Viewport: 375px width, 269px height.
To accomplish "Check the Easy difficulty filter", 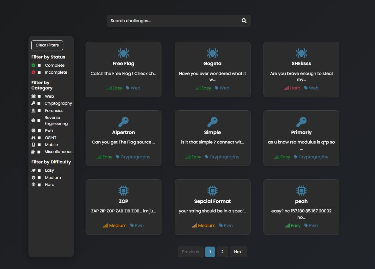I will [39, 170].
